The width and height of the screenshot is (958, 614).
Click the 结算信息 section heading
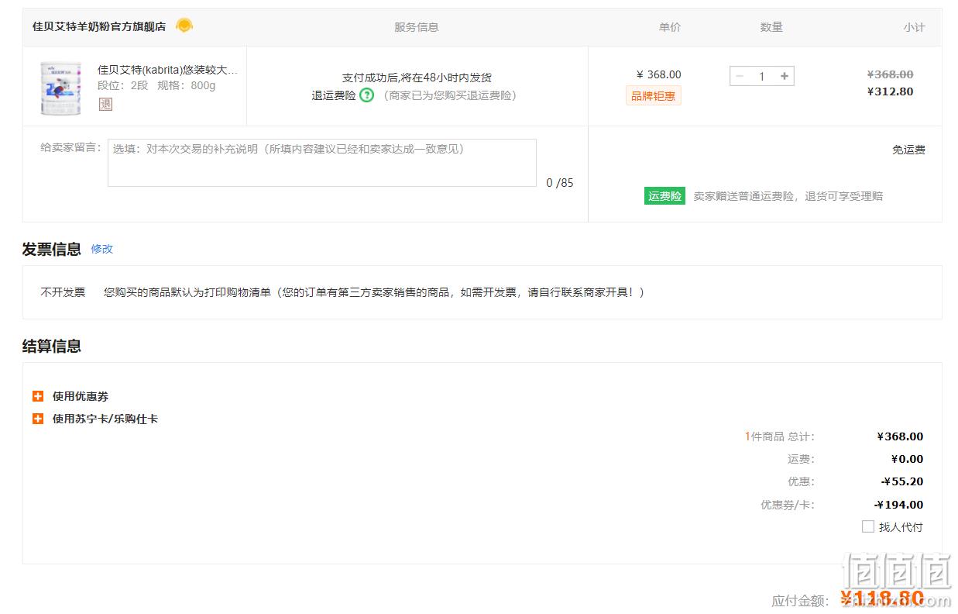pyautogui.click(x=52, y=346)
